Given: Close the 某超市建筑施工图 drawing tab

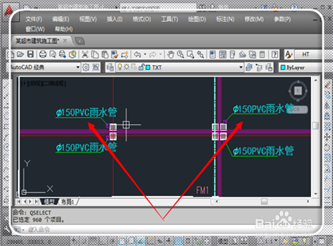Looking at the screenshot, I should (65, 41).
